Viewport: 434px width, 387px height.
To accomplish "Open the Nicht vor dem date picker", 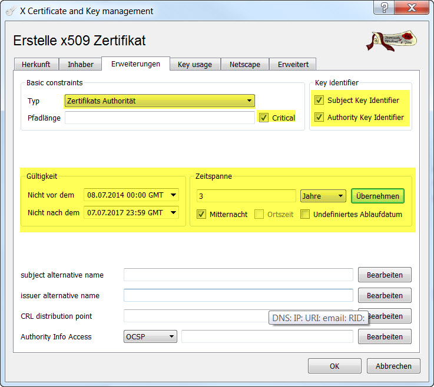I will (173, 195).
